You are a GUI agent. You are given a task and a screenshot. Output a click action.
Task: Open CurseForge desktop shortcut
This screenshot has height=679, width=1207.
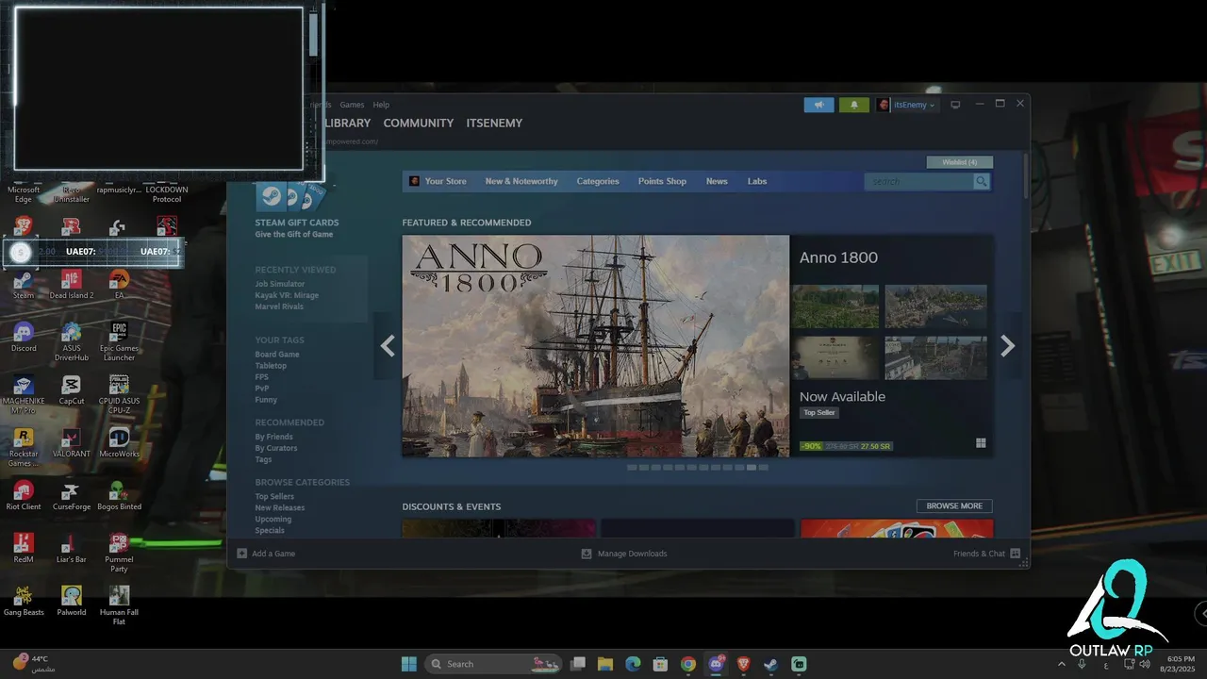click(x=71, y=495)
